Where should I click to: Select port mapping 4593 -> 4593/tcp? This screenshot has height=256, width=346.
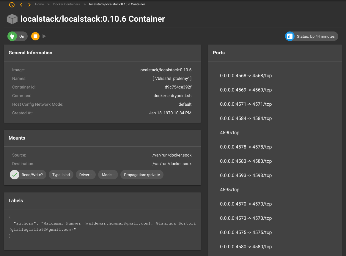pos(246,176)
